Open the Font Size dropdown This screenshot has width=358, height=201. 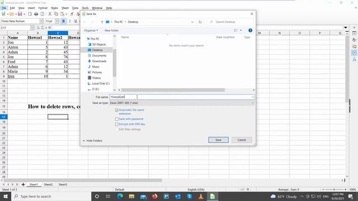coord(57,21)
